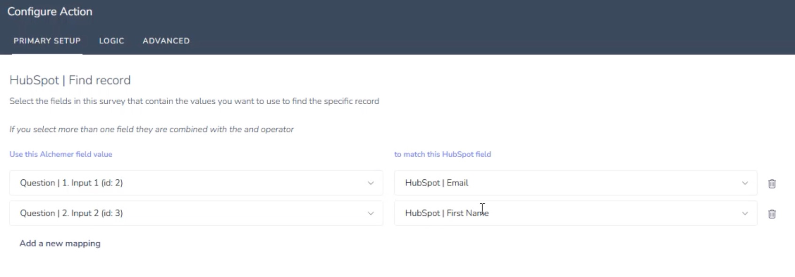Switch to the Primary Setup tab
The width and height of the screenshot is (795, 277).
(x=47, y=41)
